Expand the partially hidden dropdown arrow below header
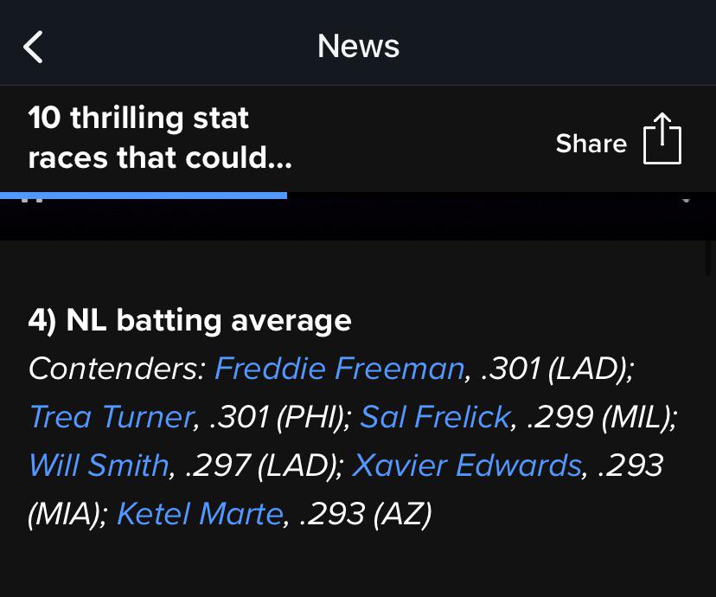The height and width of the screenshot is (597, 716). 686,200
